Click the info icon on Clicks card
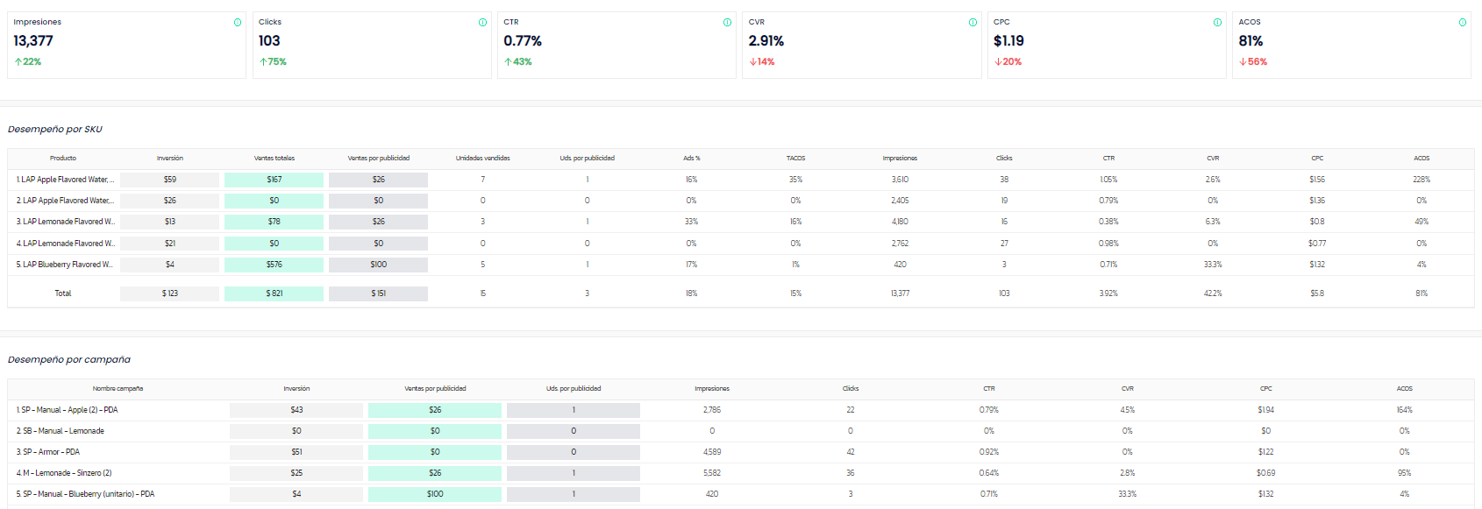 tap(482, 23)
